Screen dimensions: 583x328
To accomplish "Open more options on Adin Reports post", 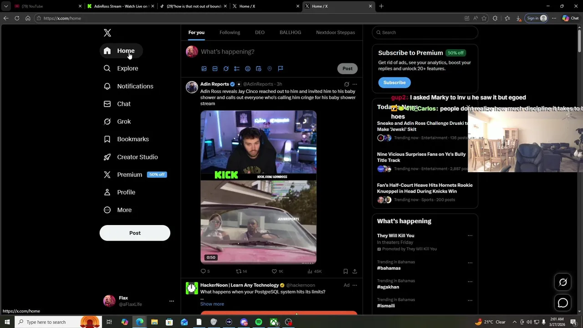I will pyautogui.click(x=355, y=84).
